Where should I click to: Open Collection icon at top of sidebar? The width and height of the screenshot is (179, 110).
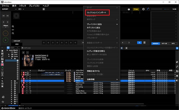2,51
